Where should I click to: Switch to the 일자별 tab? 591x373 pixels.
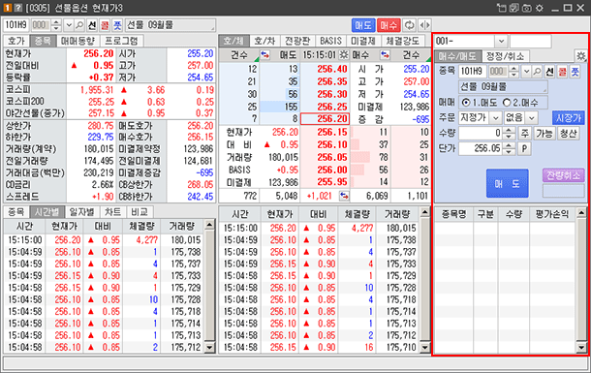pos(81,212)
